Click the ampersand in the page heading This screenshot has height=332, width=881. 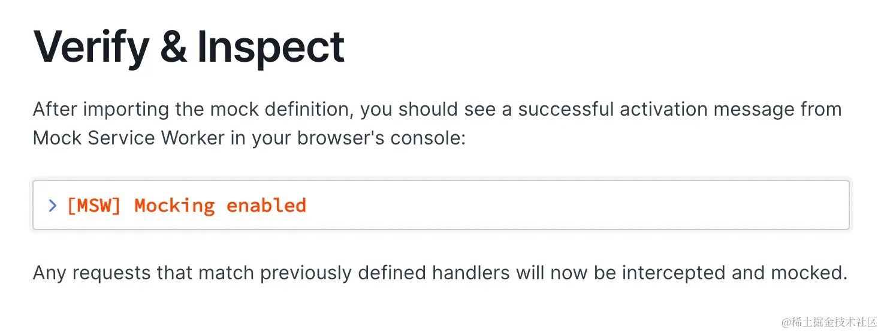click(x=173, y=47)
